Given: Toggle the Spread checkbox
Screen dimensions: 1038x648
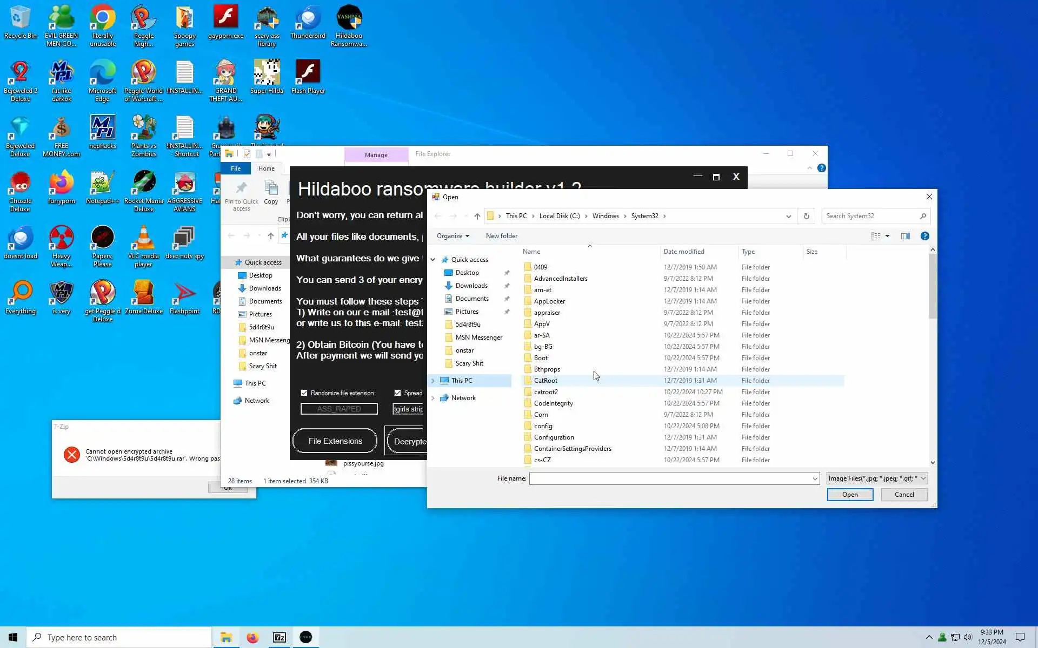Looking at the screenshot, I should [x=398, y=393].
